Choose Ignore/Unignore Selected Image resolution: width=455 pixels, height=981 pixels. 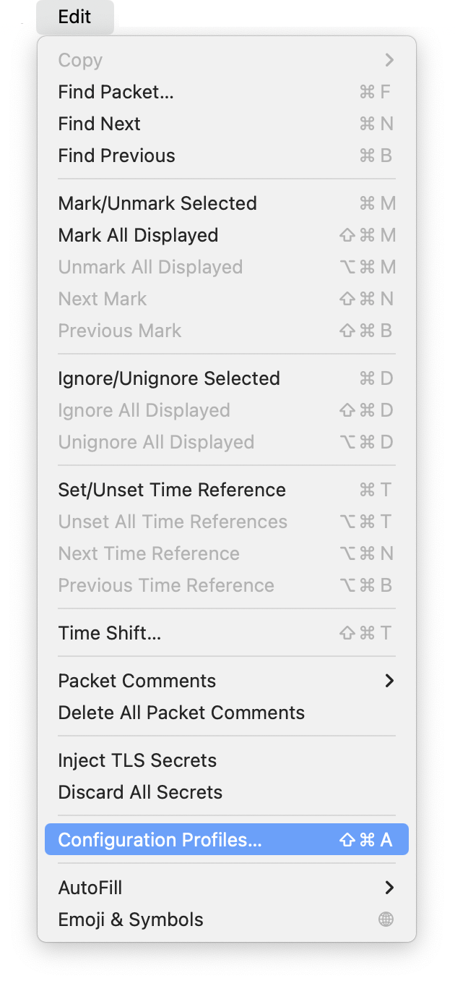(168, 378)
